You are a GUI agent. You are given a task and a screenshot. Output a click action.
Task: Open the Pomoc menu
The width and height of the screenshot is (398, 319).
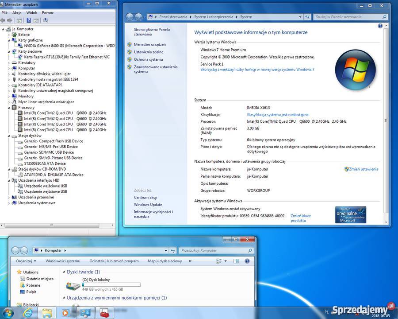pos(48,13)
